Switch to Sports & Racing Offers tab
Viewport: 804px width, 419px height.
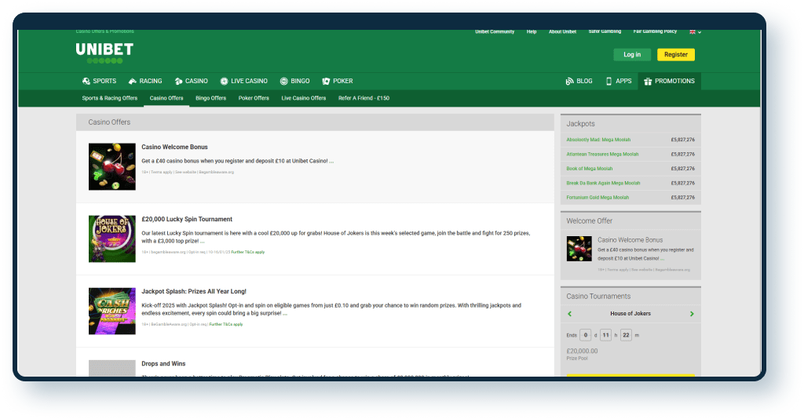tap(110, 98)
